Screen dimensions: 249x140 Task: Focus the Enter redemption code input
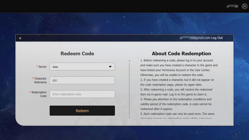pyautogui.click(x=82, y=94)
